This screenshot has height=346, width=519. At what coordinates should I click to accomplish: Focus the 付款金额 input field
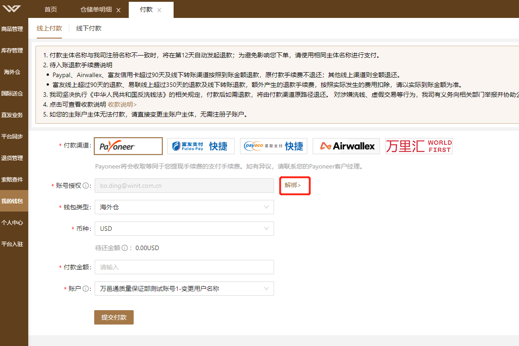pos(184,267)
